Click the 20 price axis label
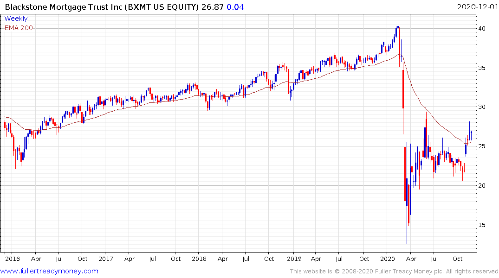The image size is (499, 278). [x=482, y=186]
